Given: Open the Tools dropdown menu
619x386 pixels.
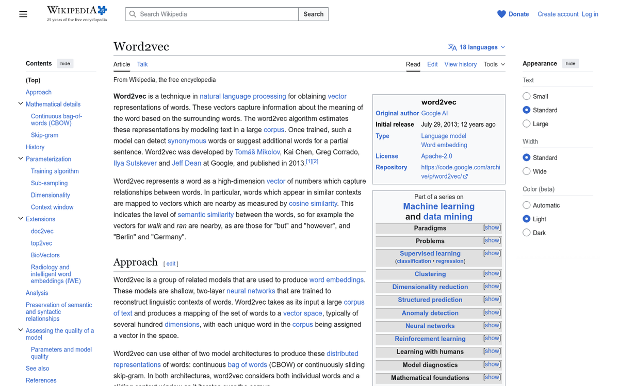Looking at the screenshot, I should pos(494,64).
